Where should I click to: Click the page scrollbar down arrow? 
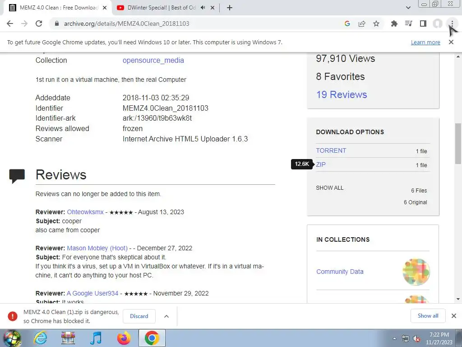458,299
